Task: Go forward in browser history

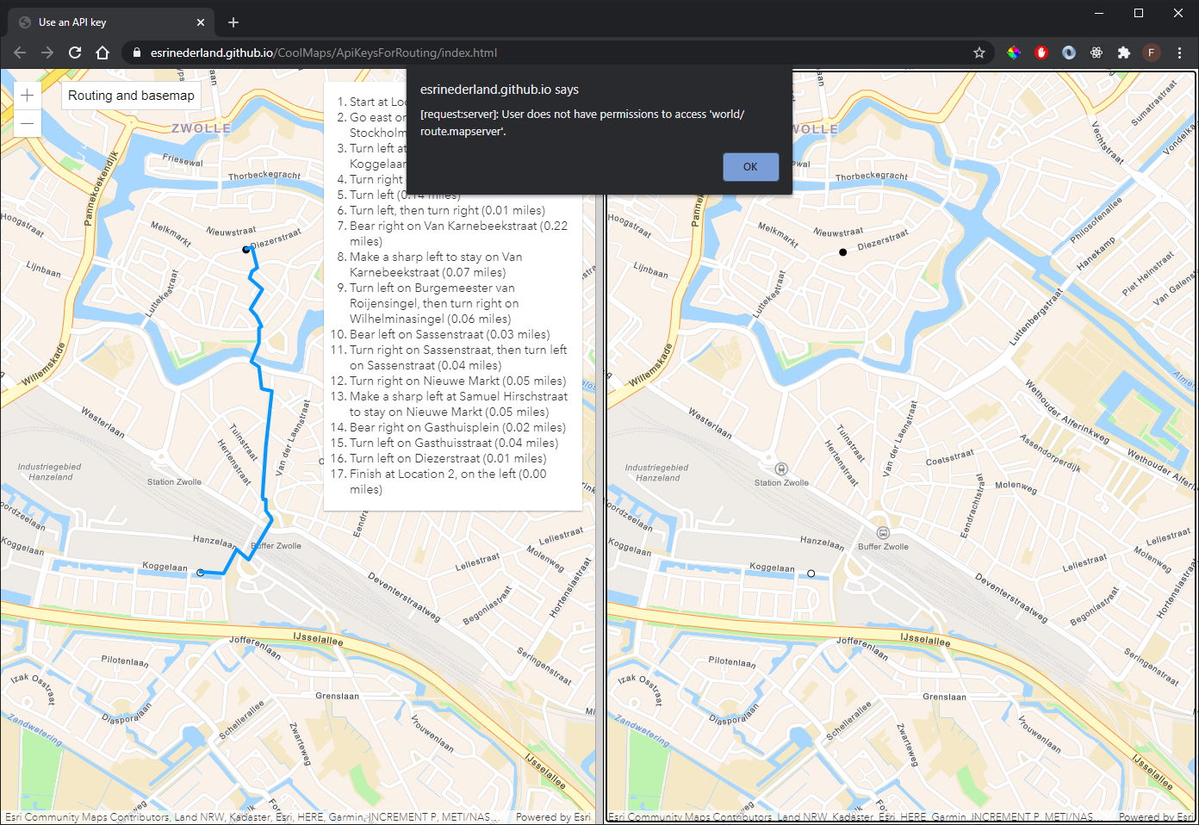Action: (x=47, y=53)
